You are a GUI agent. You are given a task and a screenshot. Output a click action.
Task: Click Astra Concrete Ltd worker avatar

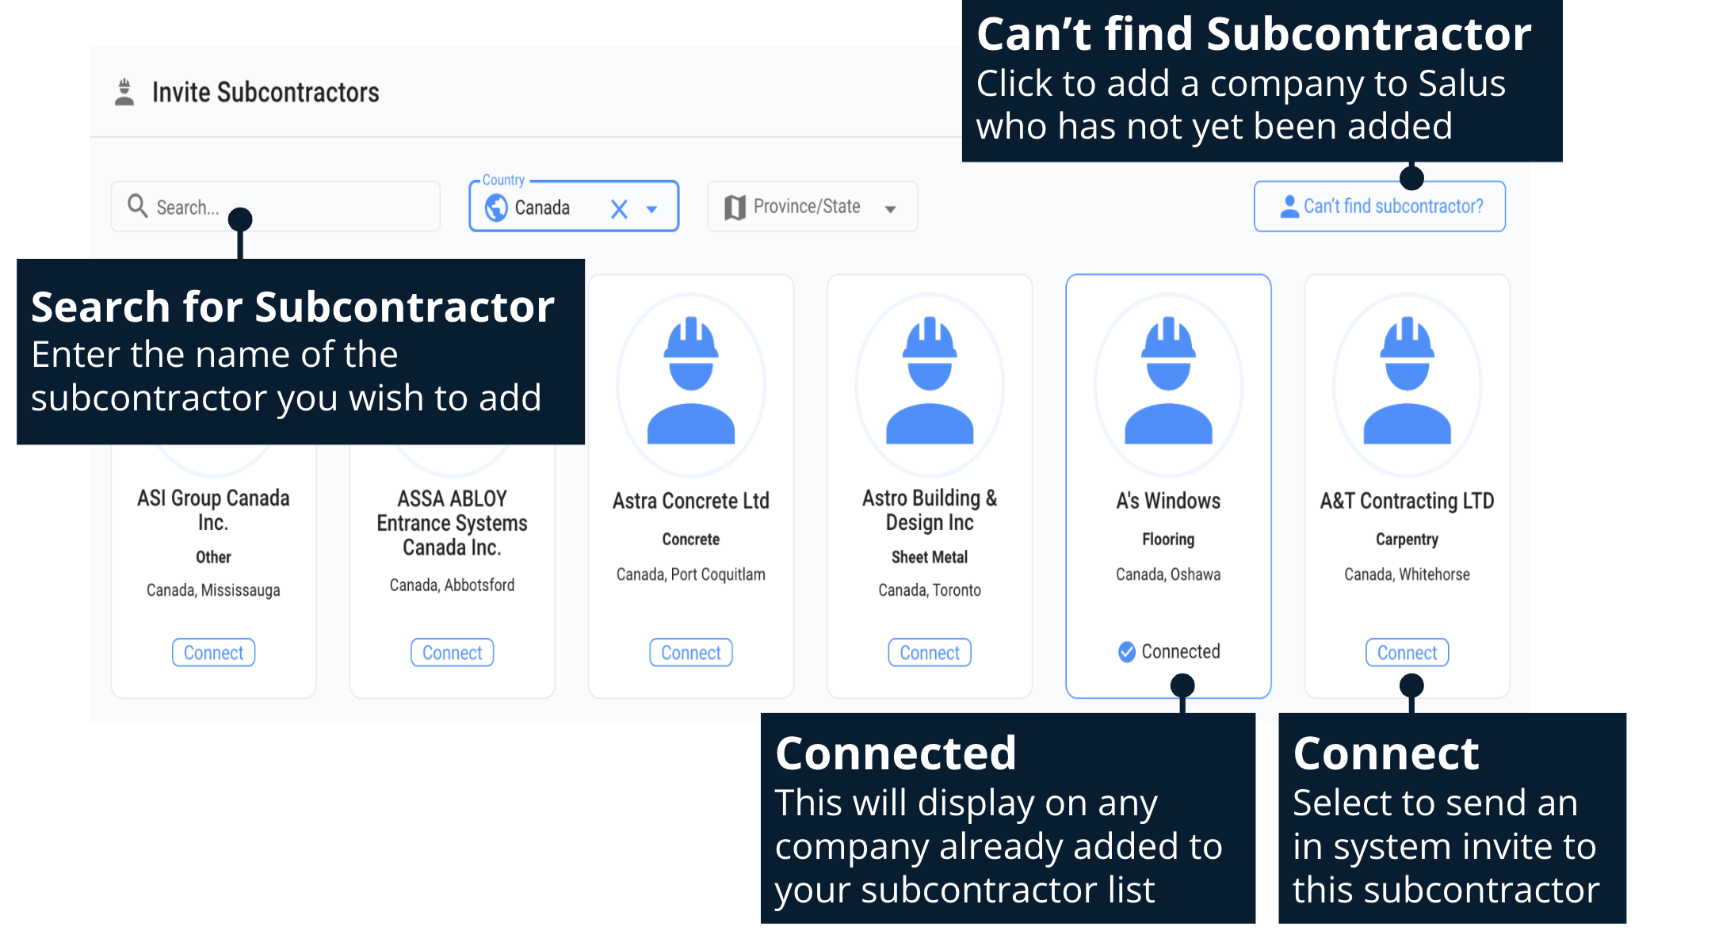691,384
